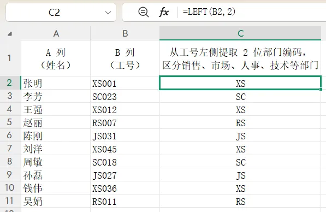
Task: Click cell XS001
Action: click(x=125, y=83)
